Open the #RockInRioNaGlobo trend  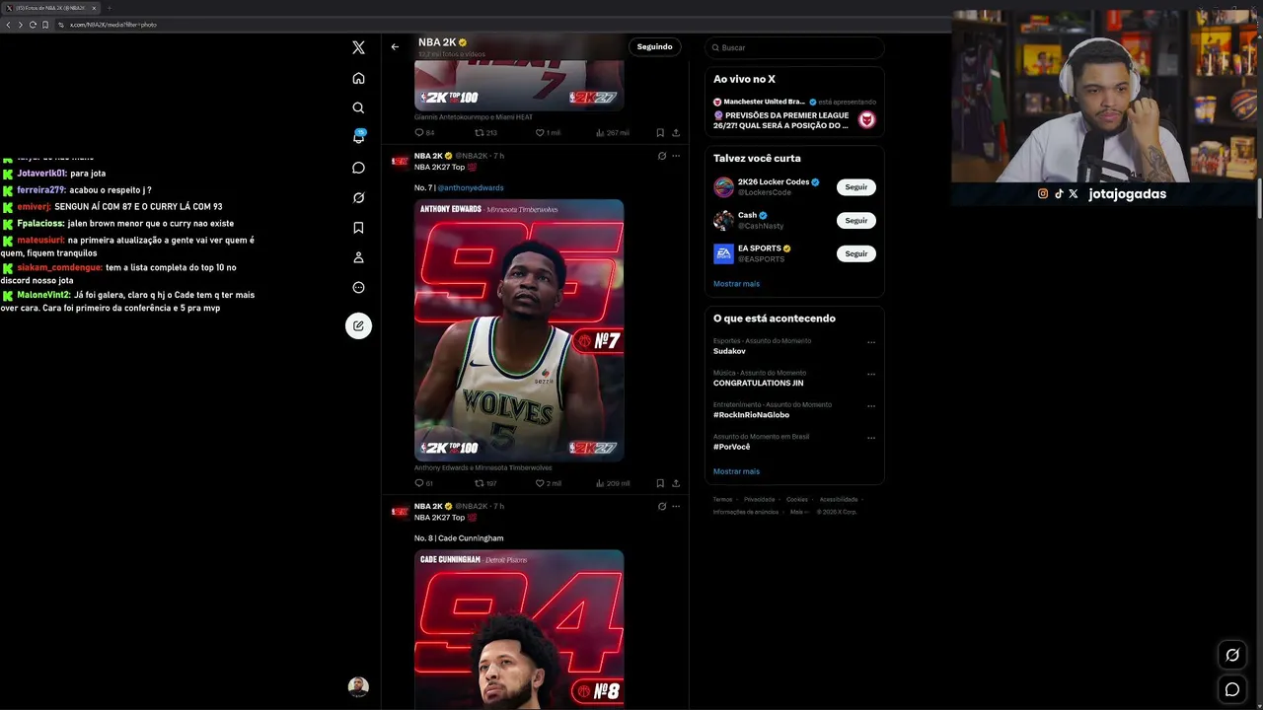[x=751, y=415]
